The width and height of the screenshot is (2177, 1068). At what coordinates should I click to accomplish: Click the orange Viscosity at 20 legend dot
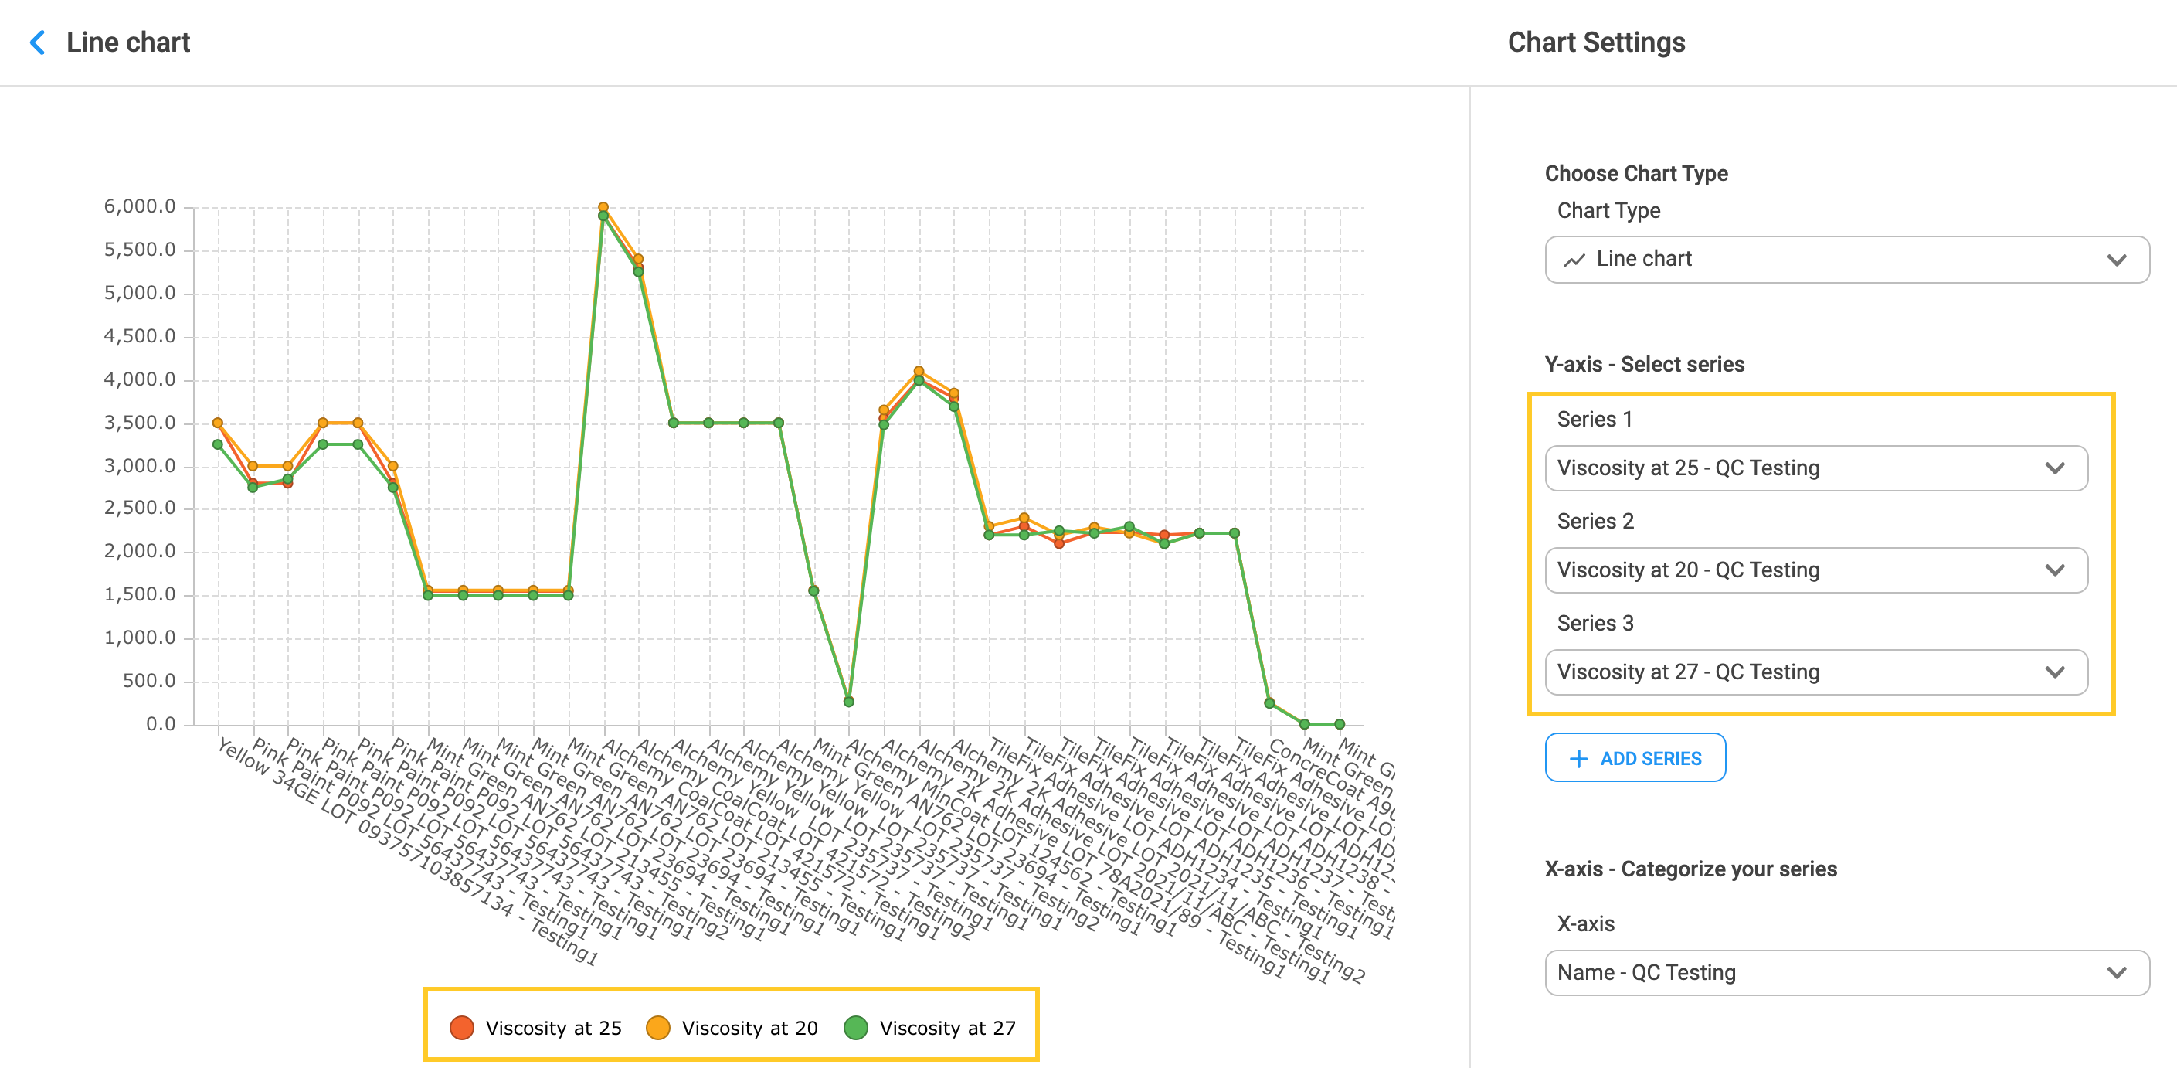pyautogui.click(x=657, y=1027)
